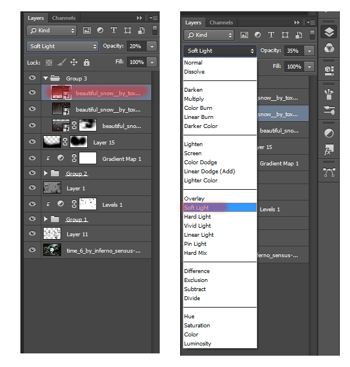Open the 35% Opacity slider arrow

point(309,51)
